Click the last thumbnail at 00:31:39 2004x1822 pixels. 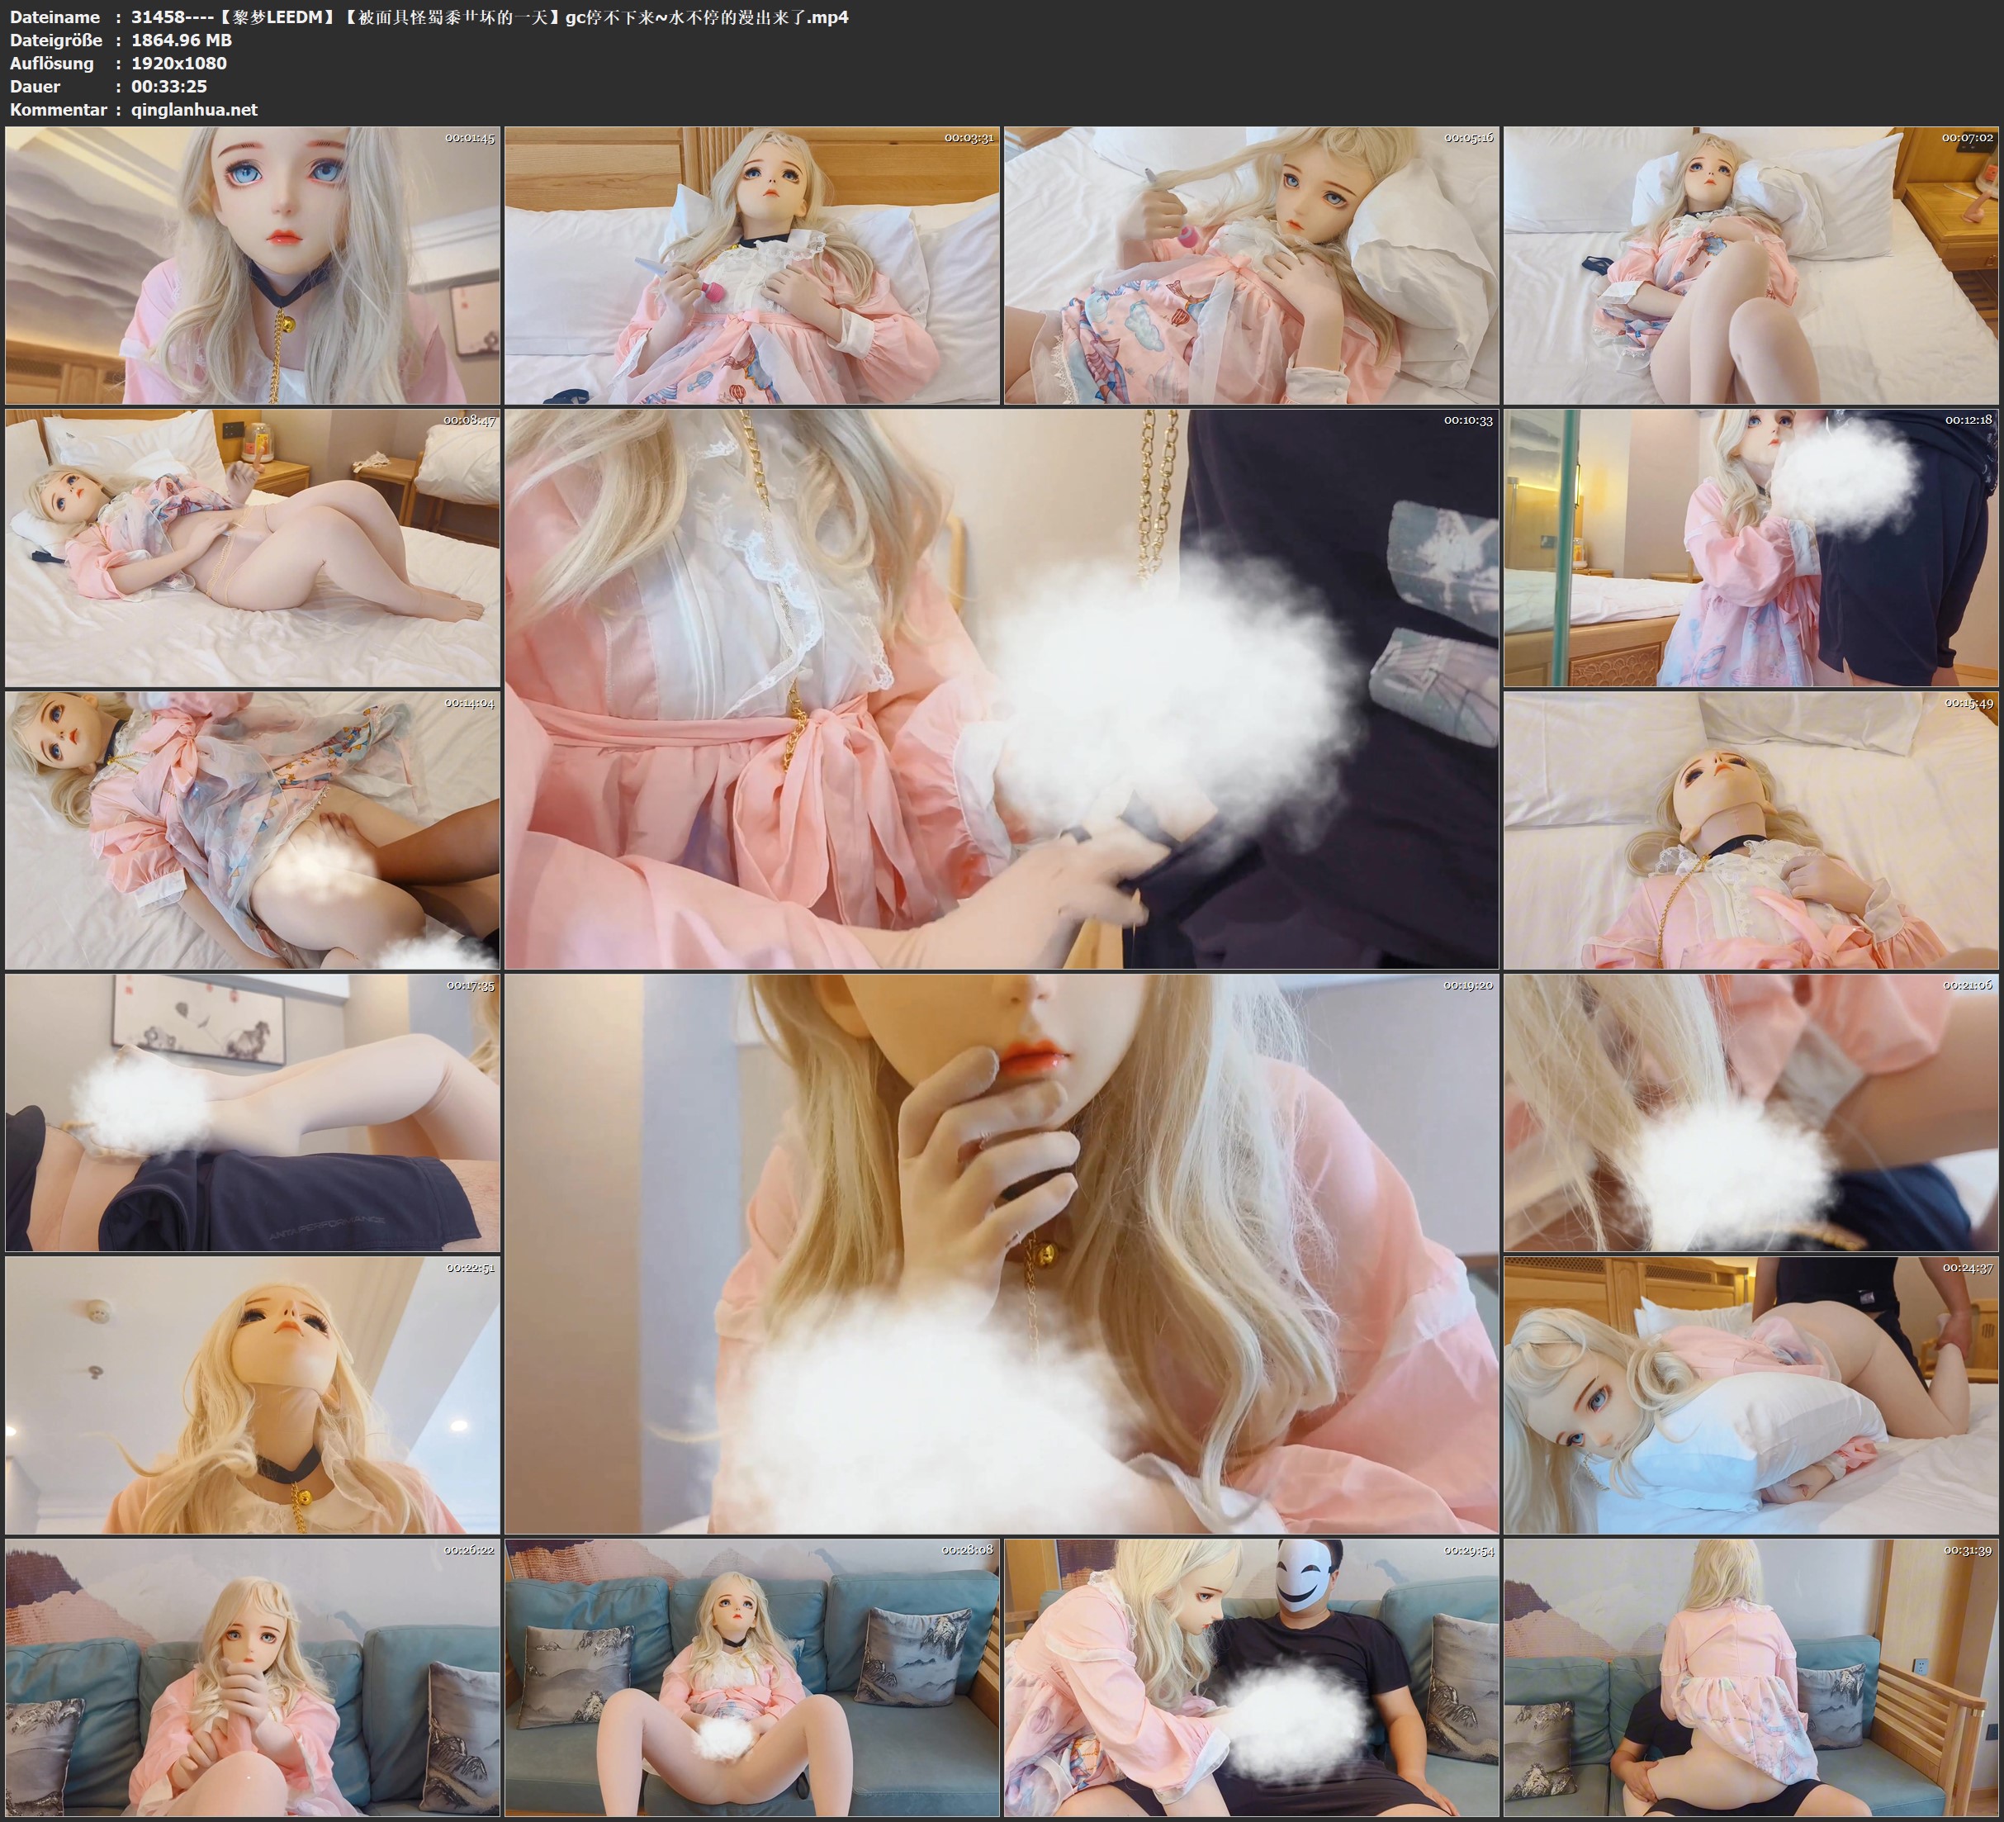coord(1751,1677)
